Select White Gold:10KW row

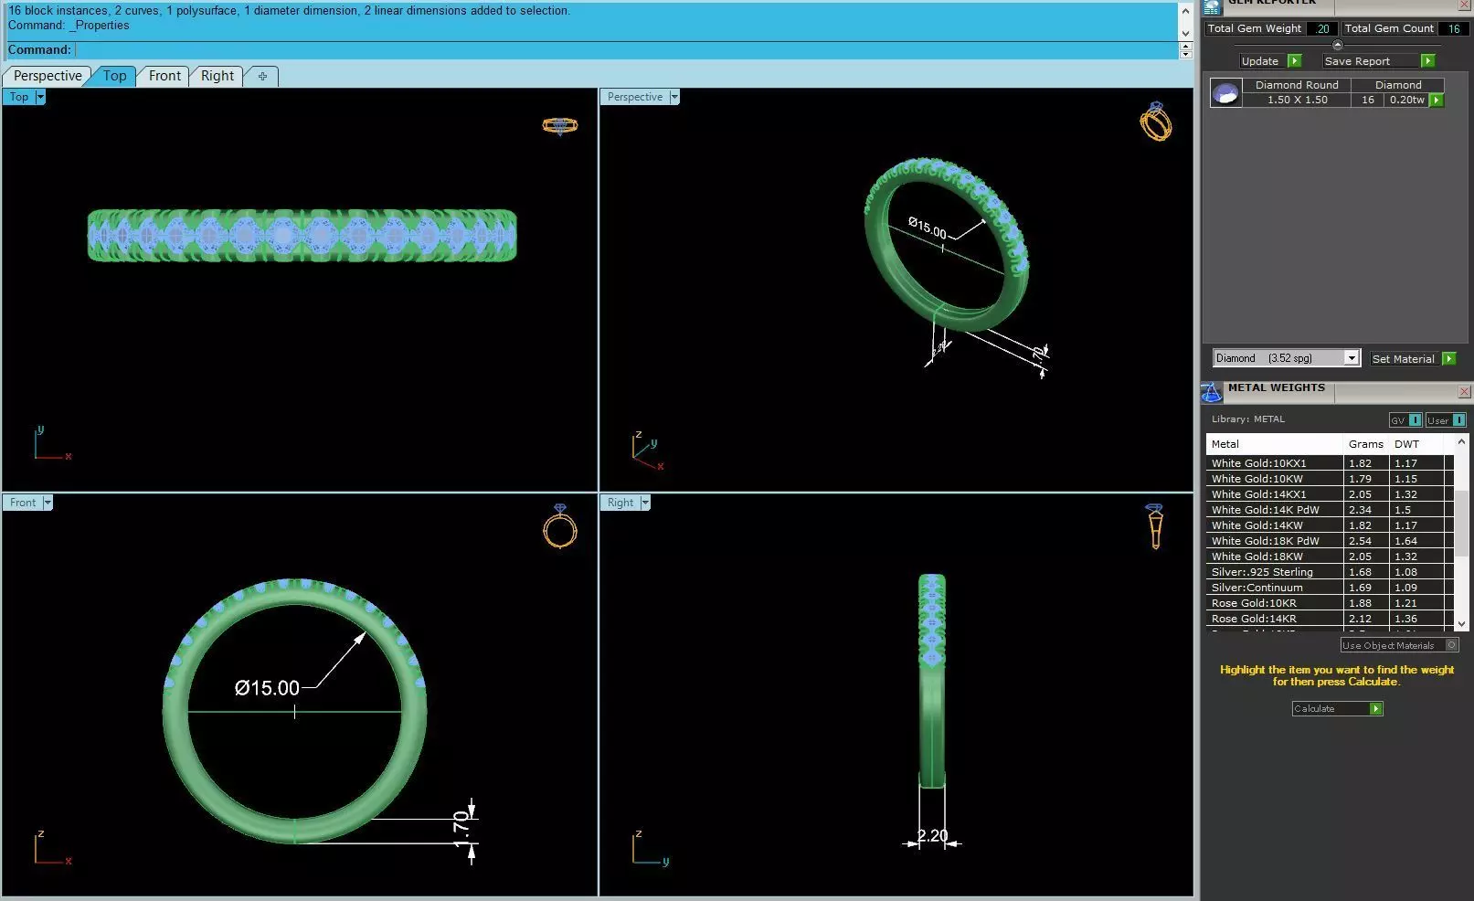click(x=1330, y=479)
